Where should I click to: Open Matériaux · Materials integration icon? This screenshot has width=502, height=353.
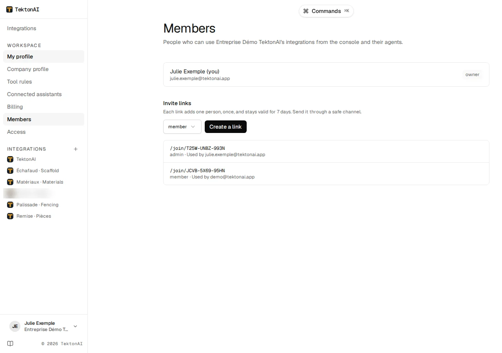(x=10, y=182)
